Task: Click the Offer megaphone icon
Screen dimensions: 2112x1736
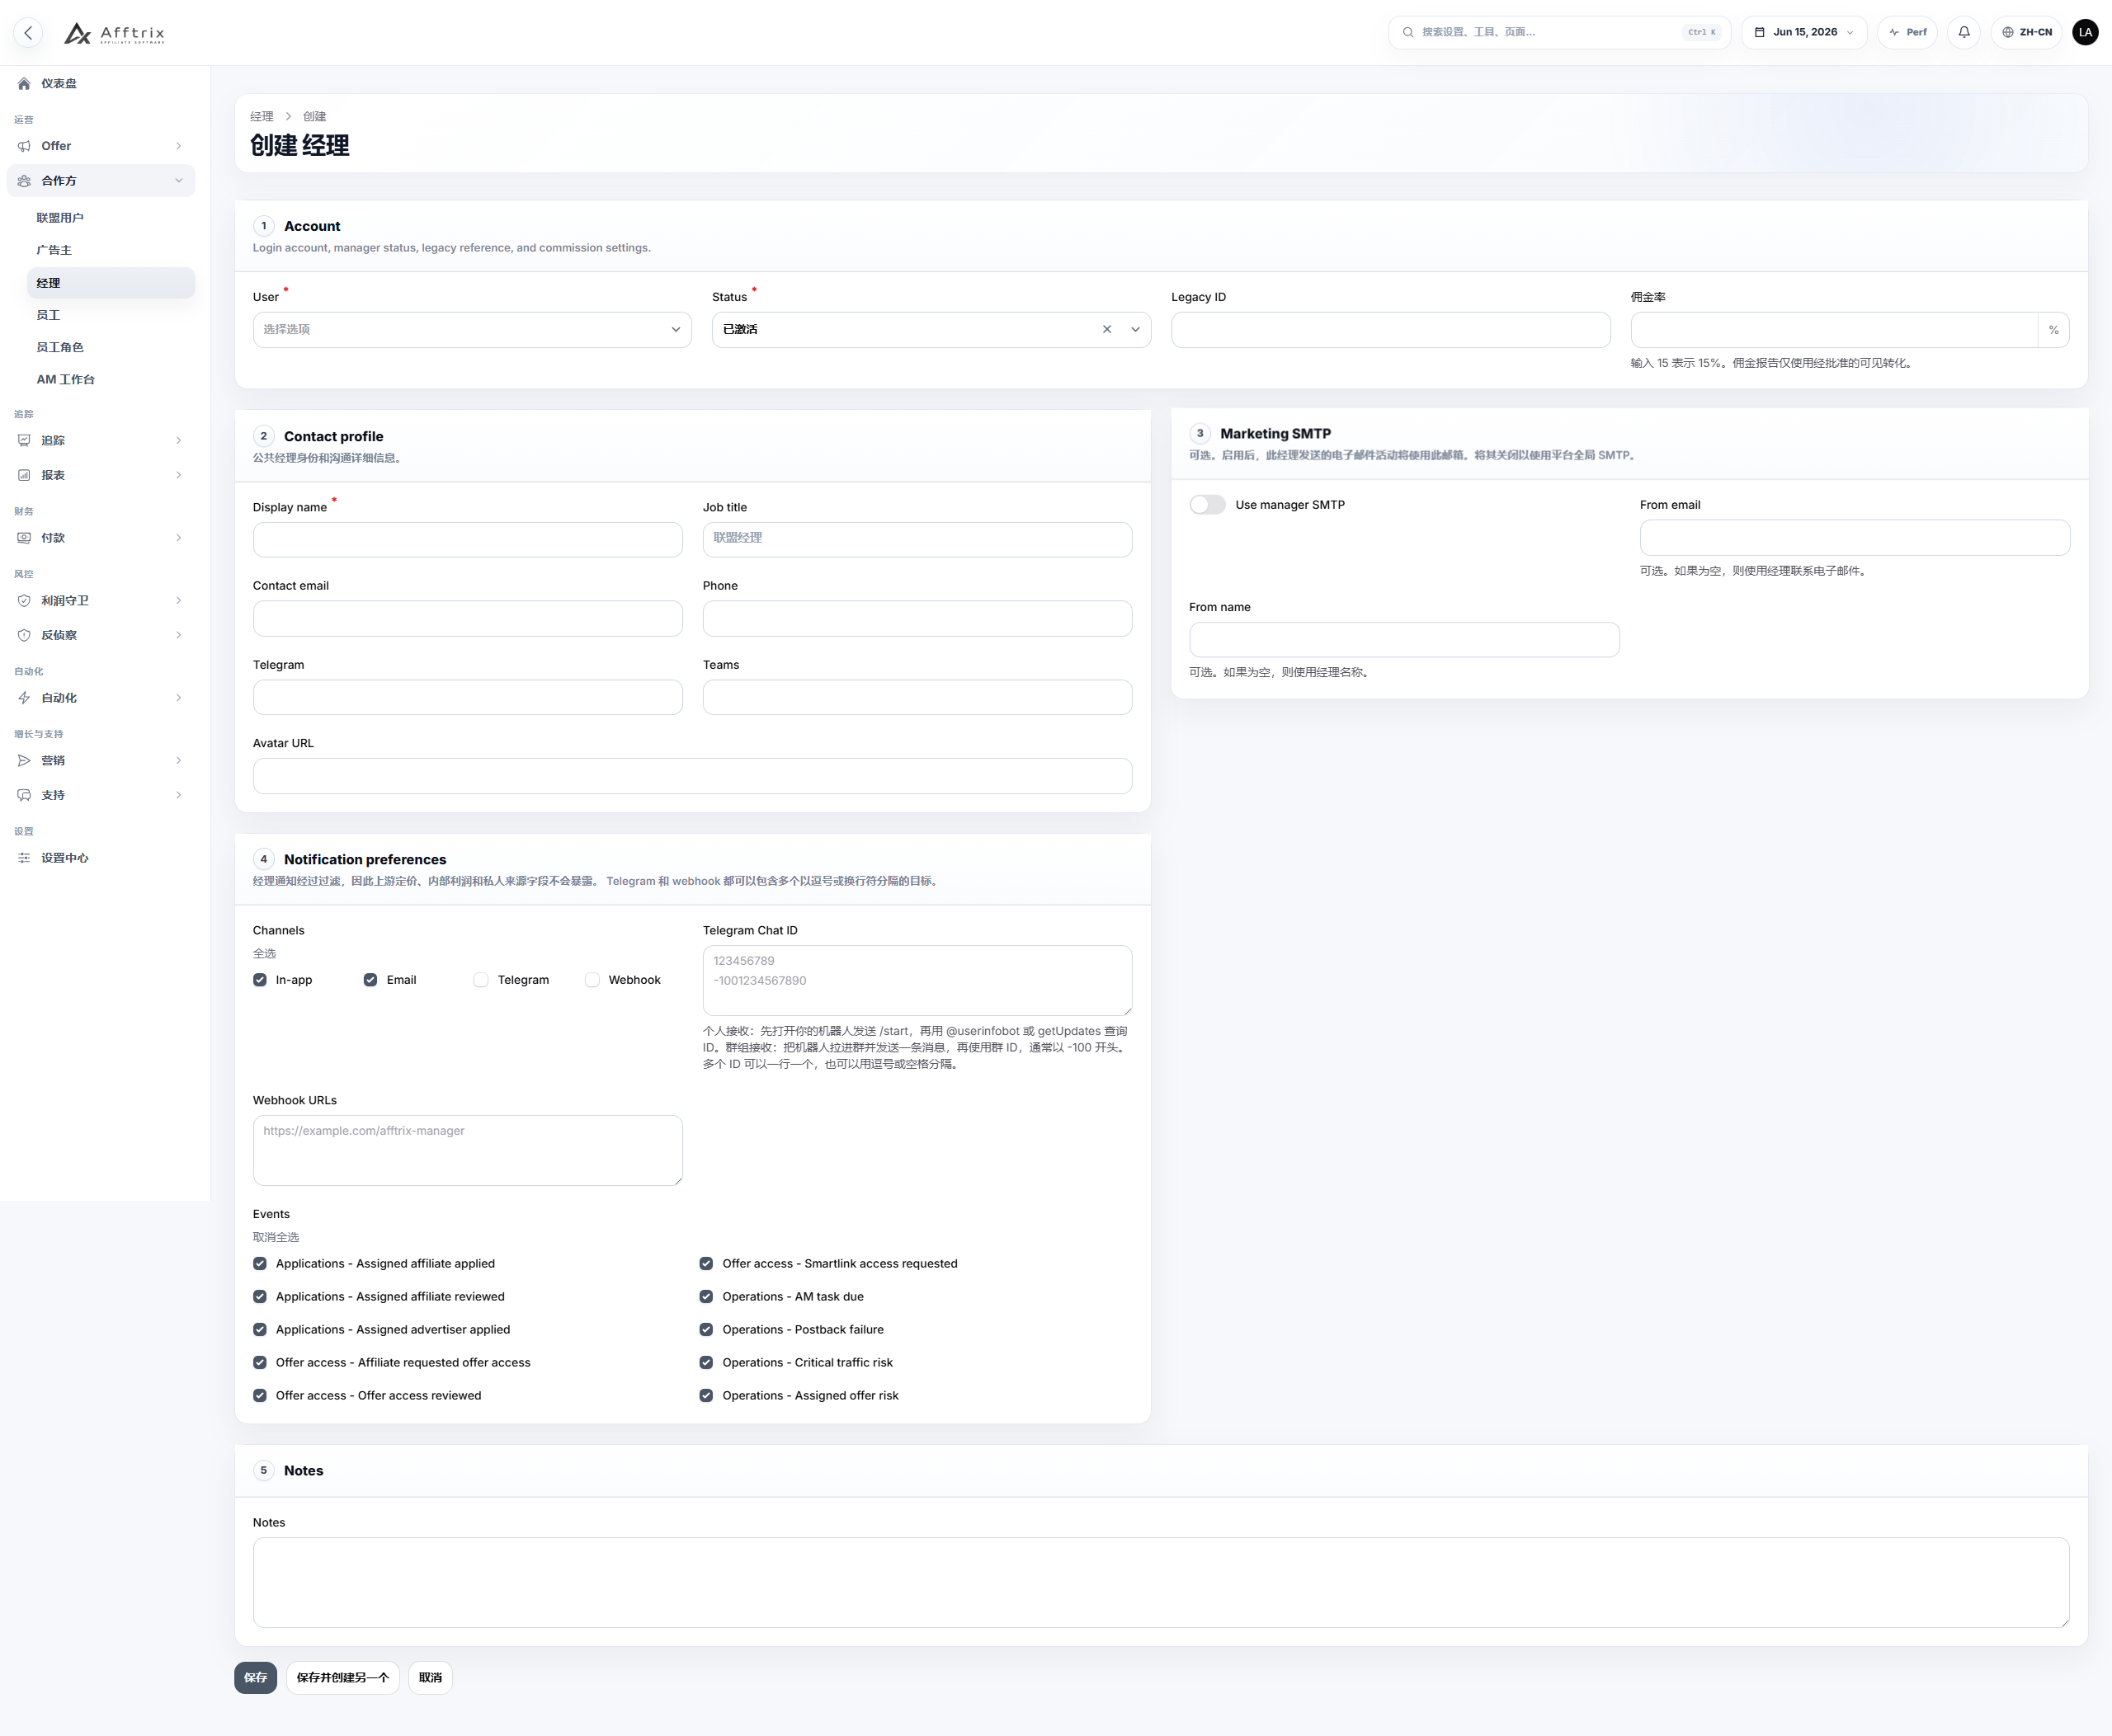Action: coord(24,146)
